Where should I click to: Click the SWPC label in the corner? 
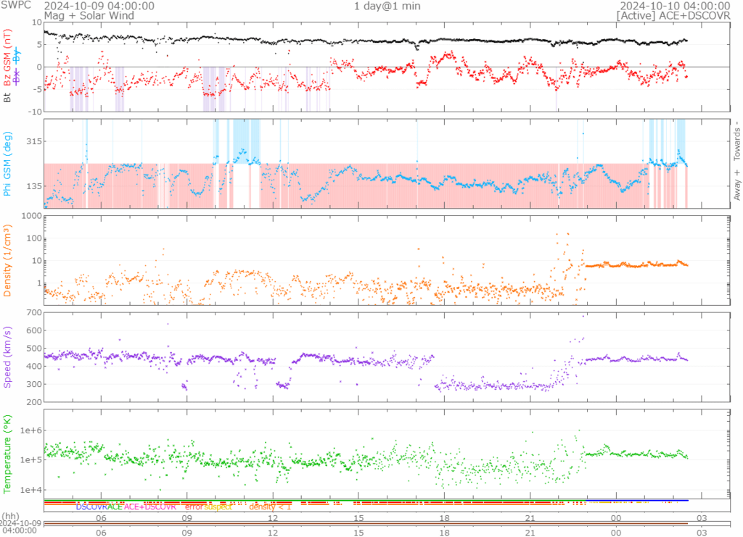(x=15, y=6)
